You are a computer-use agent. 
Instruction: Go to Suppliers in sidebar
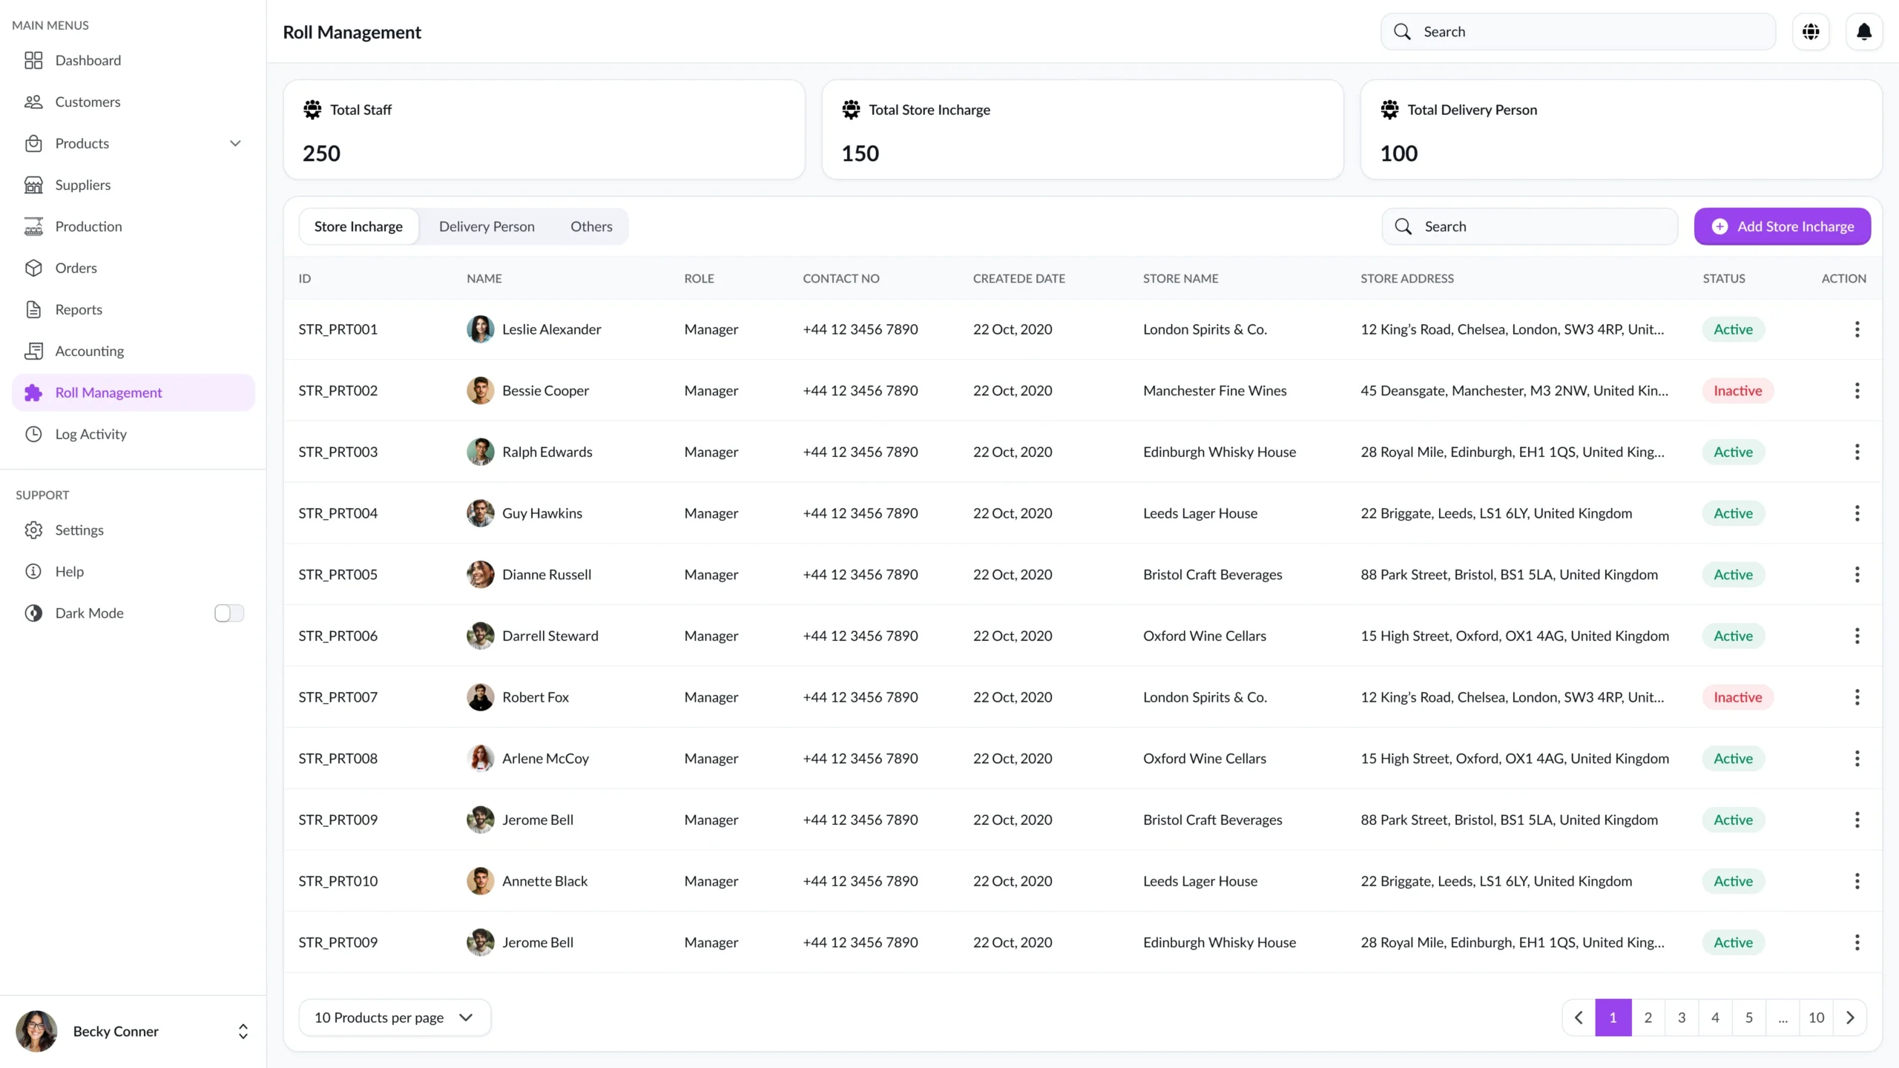tap(82, 185)
